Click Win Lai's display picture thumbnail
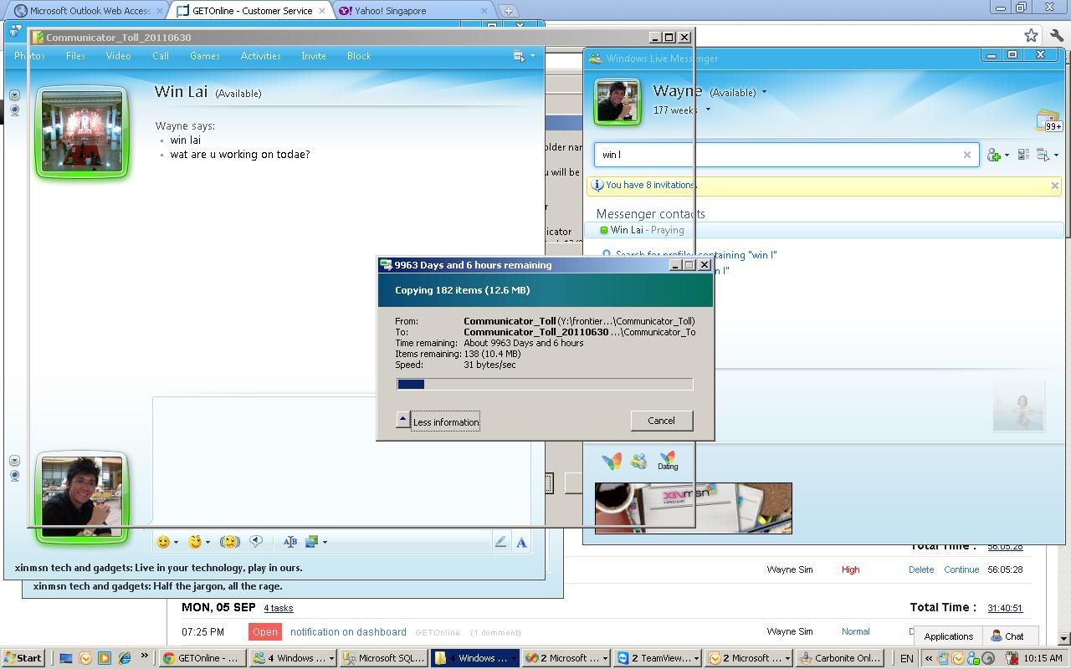 point(82,132)
